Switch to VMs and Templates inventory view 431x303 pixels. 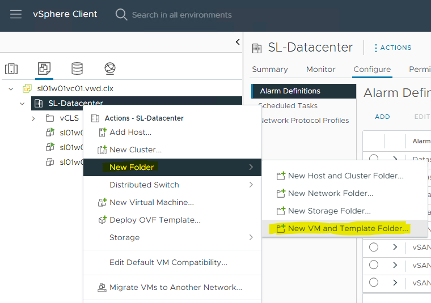44,69
